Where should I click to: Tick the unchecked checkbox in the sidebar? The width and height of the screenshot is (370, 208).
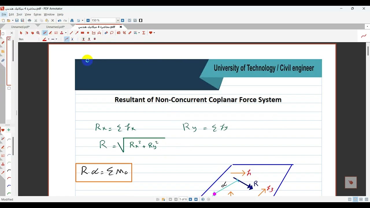(x=9, y=88)
